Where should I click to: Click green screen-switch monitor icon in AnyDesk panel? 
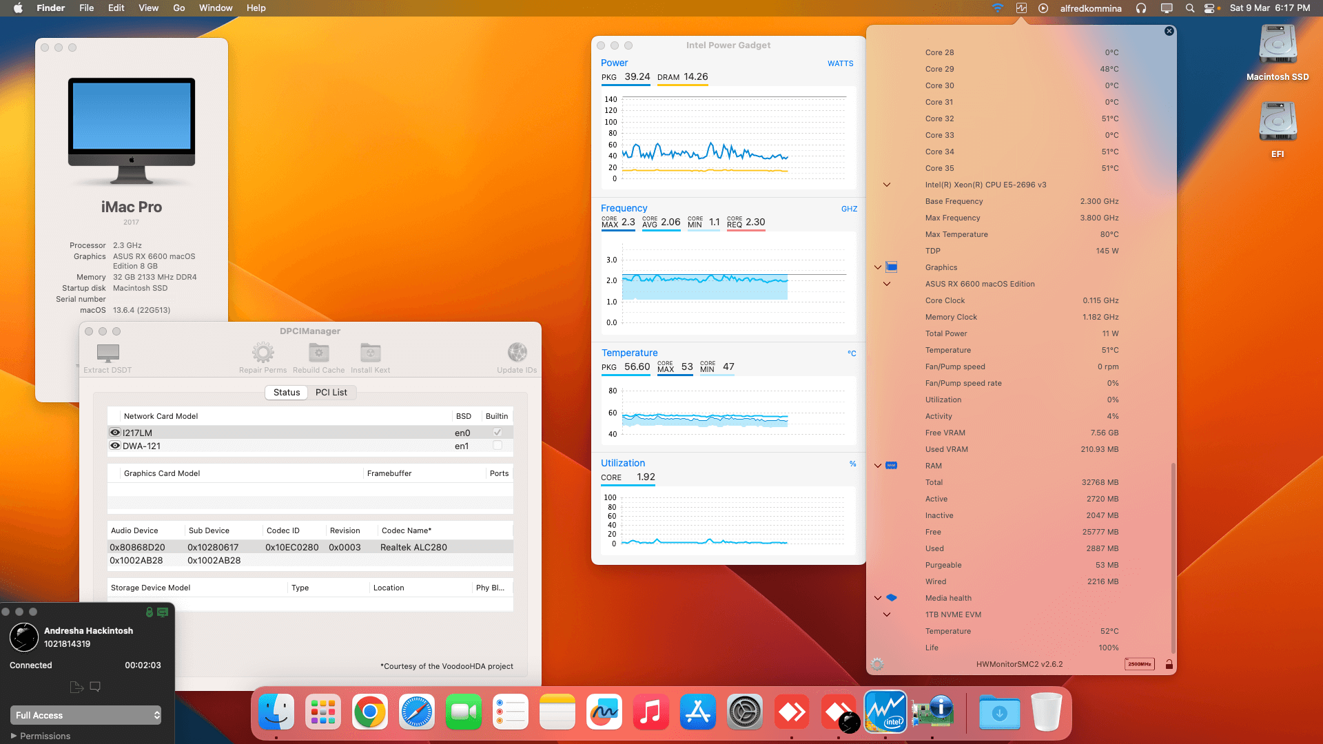pyautogui.click(x=163, y=612)
